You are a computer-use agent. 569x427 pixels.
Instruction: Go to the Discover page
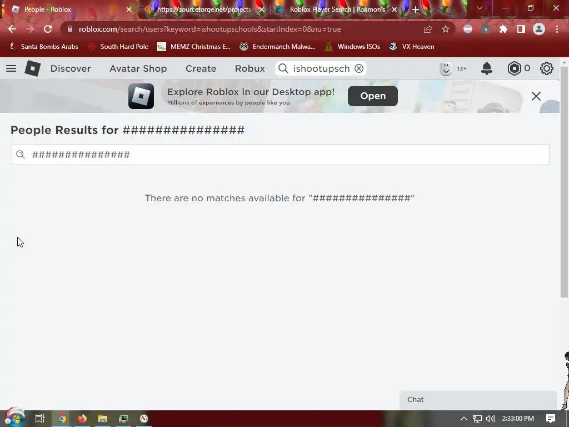71,68
